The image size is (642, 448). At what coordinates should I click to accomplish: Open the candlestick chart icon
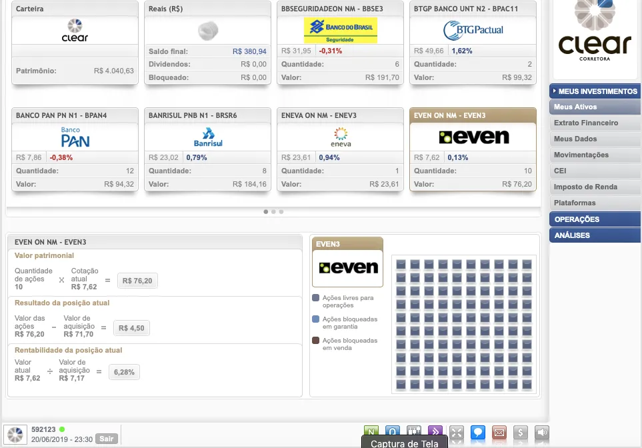pos(414,433)
